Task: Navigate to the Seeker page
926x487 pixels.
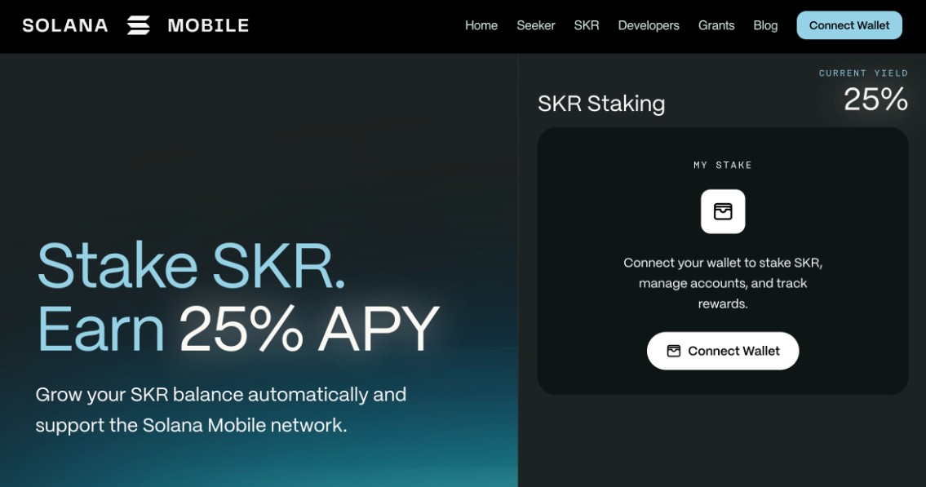Action: [536, 25]
